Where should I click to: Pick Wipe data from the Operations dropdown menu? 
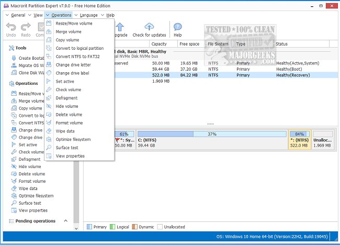tap(65, 131)
